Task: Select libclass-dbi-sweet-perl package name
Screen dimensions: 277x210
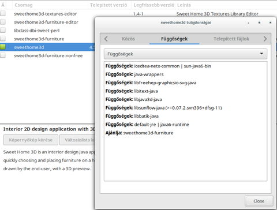Action: pyautogui.click(x=37, y=31)
